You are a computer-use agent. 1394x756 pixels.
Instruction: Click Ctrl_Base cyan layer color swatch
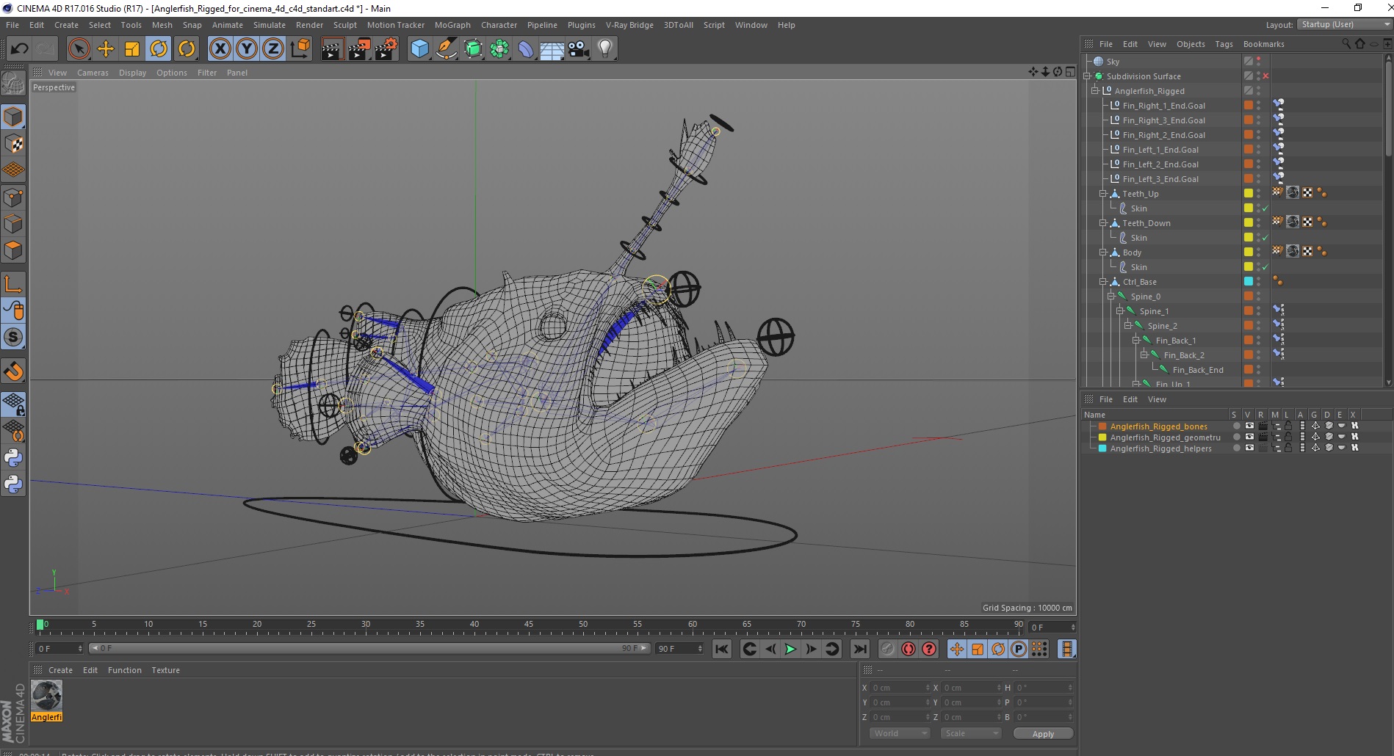pos(1248,282)
